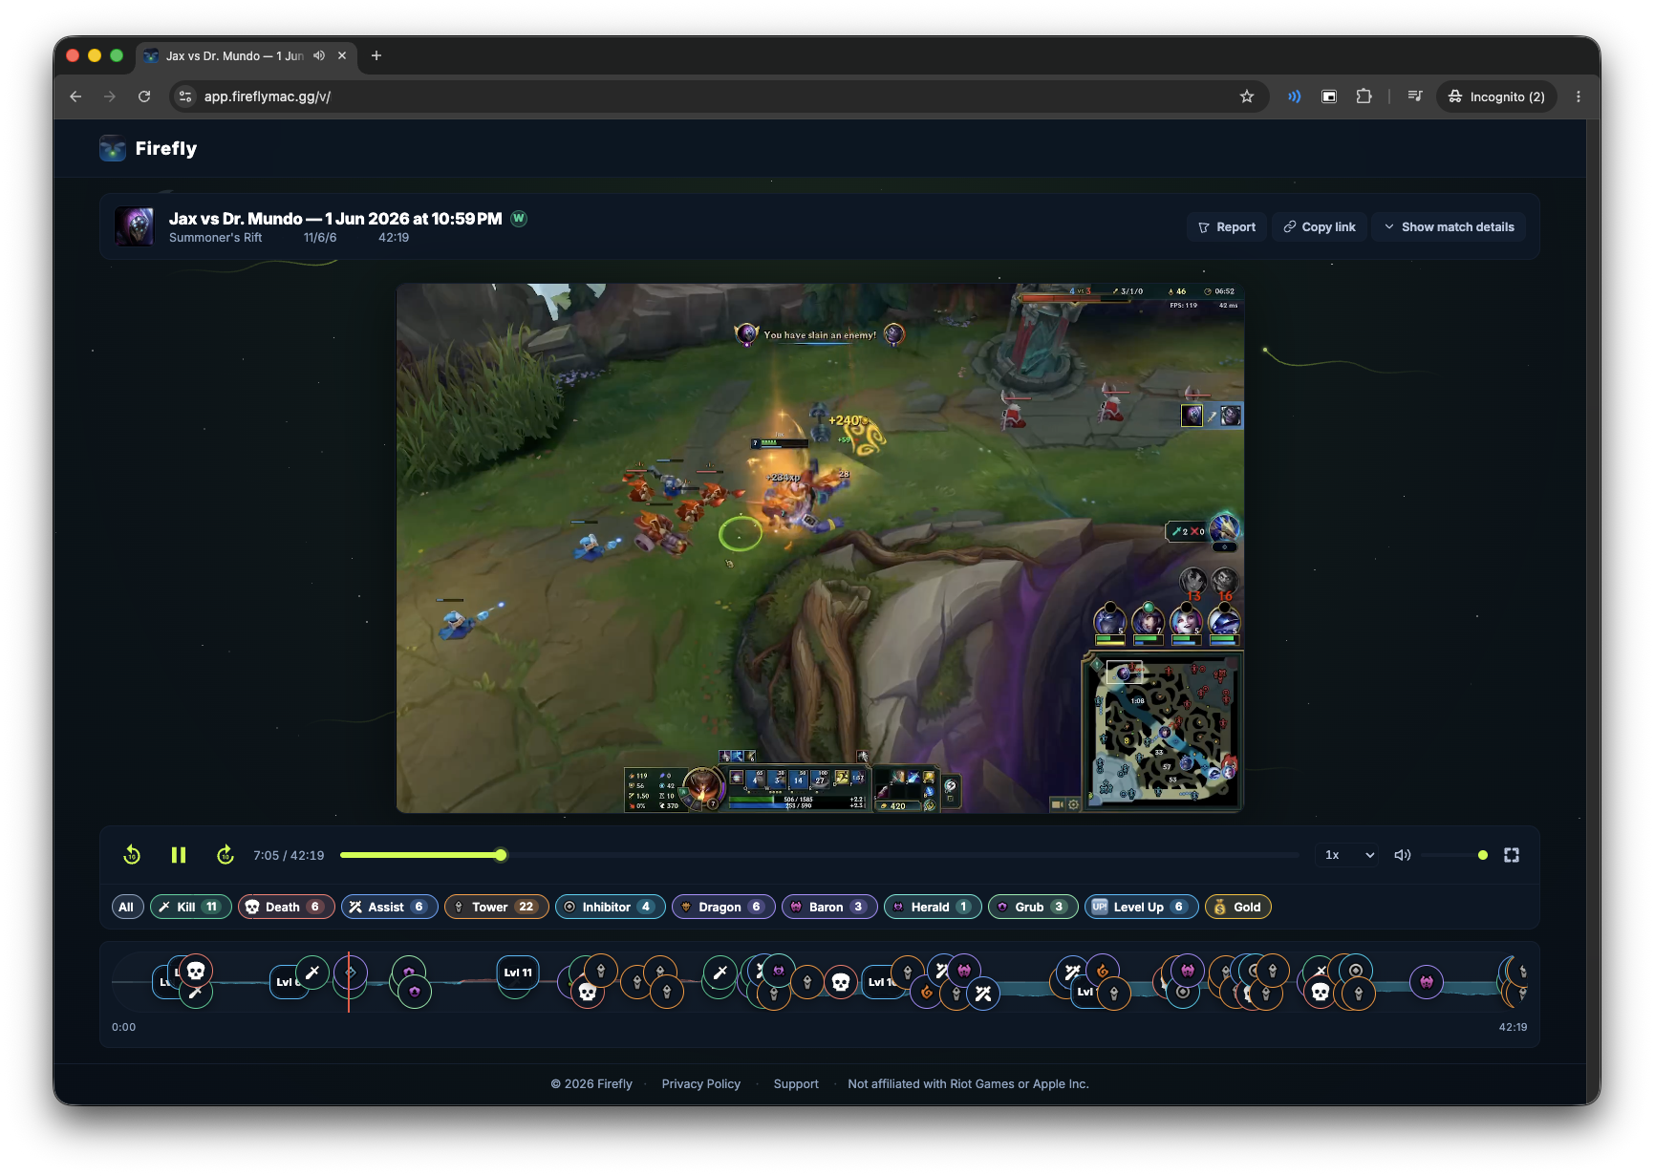Screen dimensions: 1654x1176
Task: Open the 1x playback speed dropdown
Action: (1349, 855)
